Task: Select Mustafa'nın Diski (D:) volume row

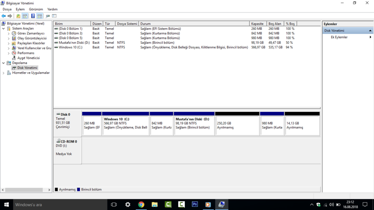Action: coord(174,43)
